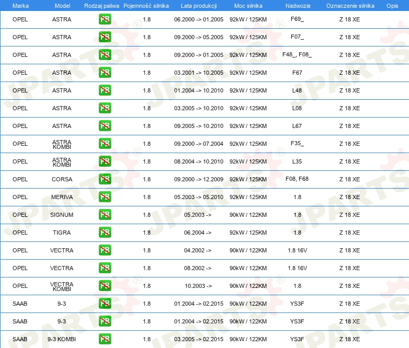Select the L08 body code cell

[x=297, y=108]
